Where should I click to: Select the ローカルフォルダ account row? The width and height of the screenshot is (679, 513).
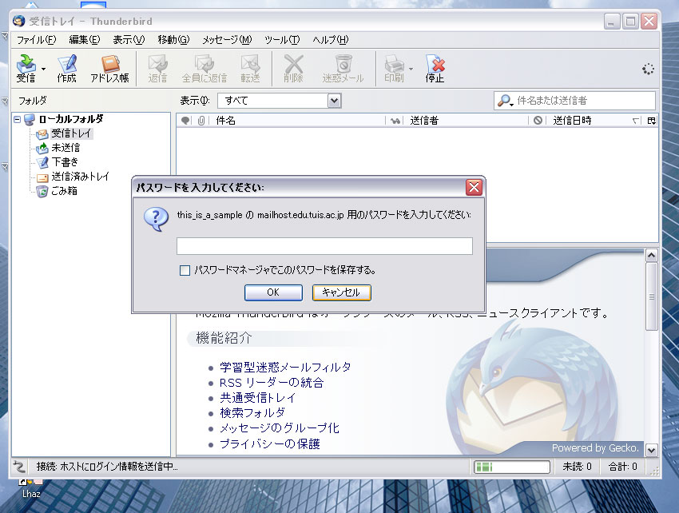(71, 119)
